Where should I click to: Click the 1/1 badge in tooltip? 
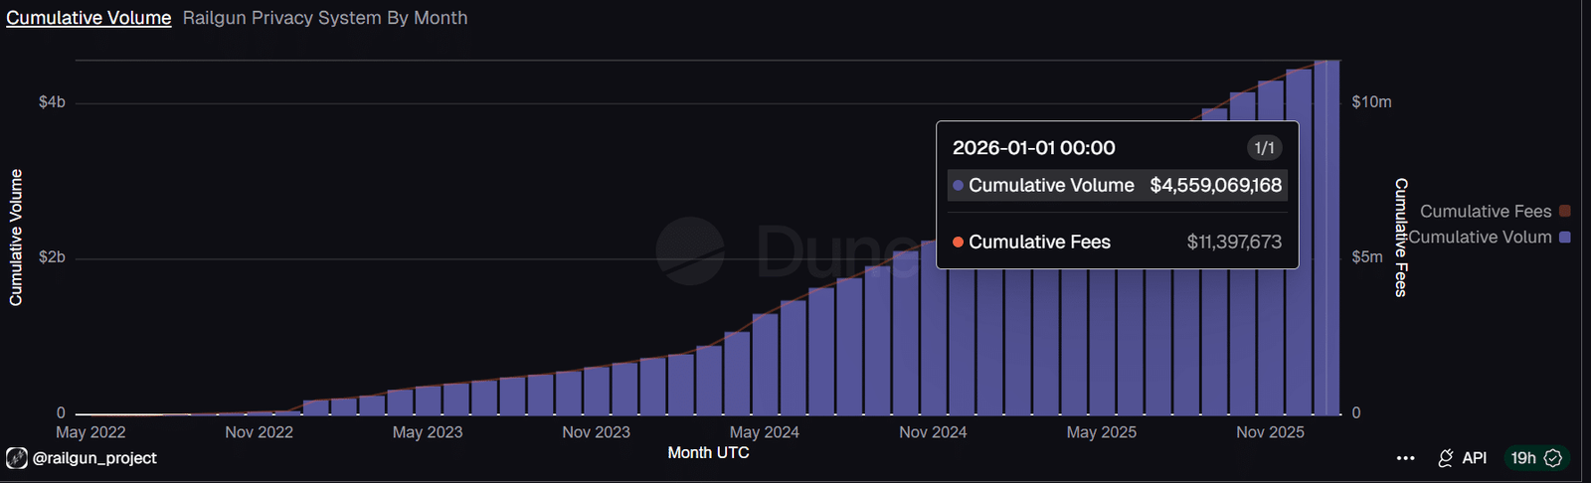tap(1264, 148)
